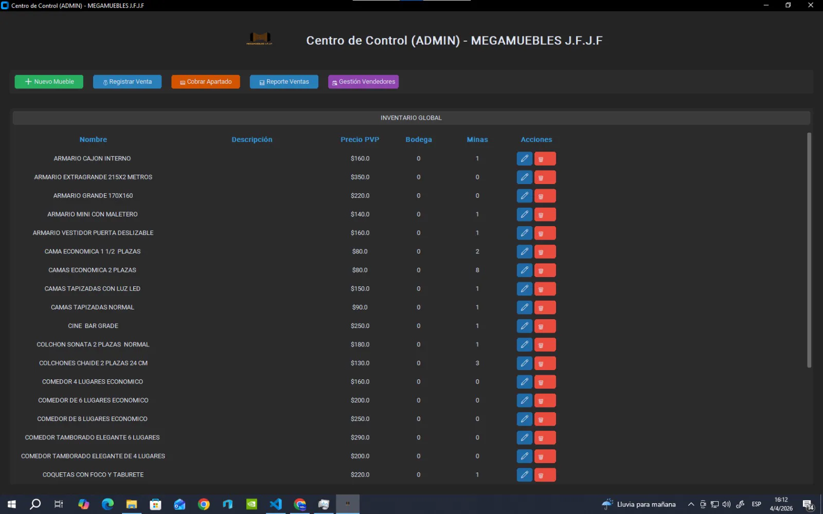Delete ARMARIO GRANDE 170X160 with trash icon

pyautogui.click(x=545, y=195)
